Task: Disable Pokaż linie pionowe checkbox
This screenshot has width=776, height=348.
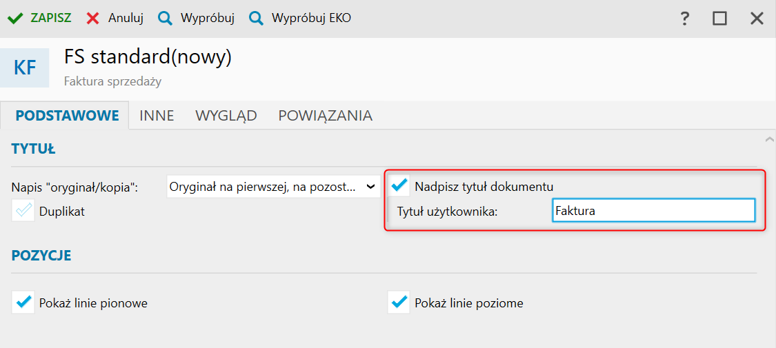Action: [23, 302]
